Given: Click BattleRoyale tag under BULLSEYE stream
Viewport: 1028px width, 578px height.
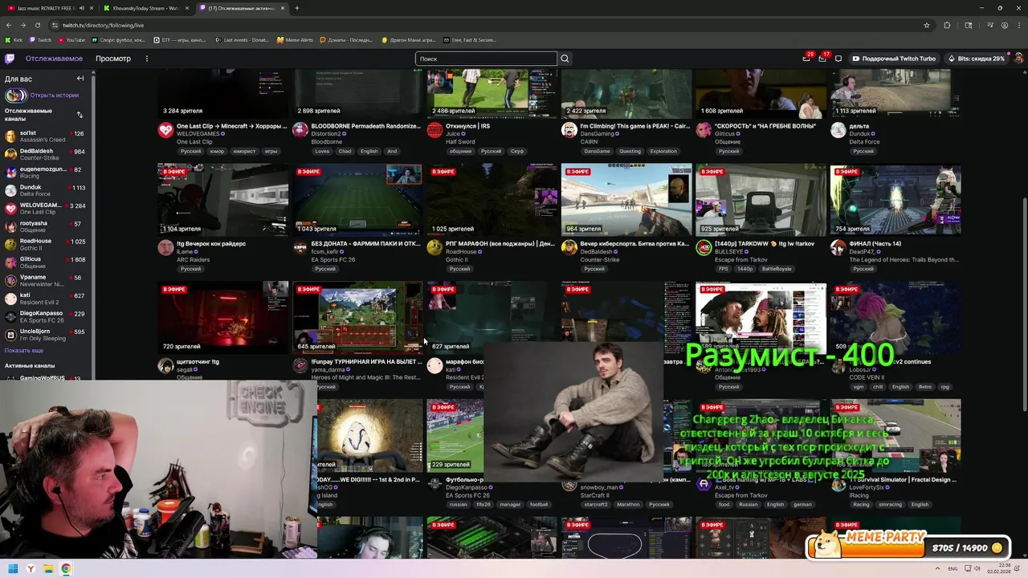Looking at the screenshot, I should (777, 269).
